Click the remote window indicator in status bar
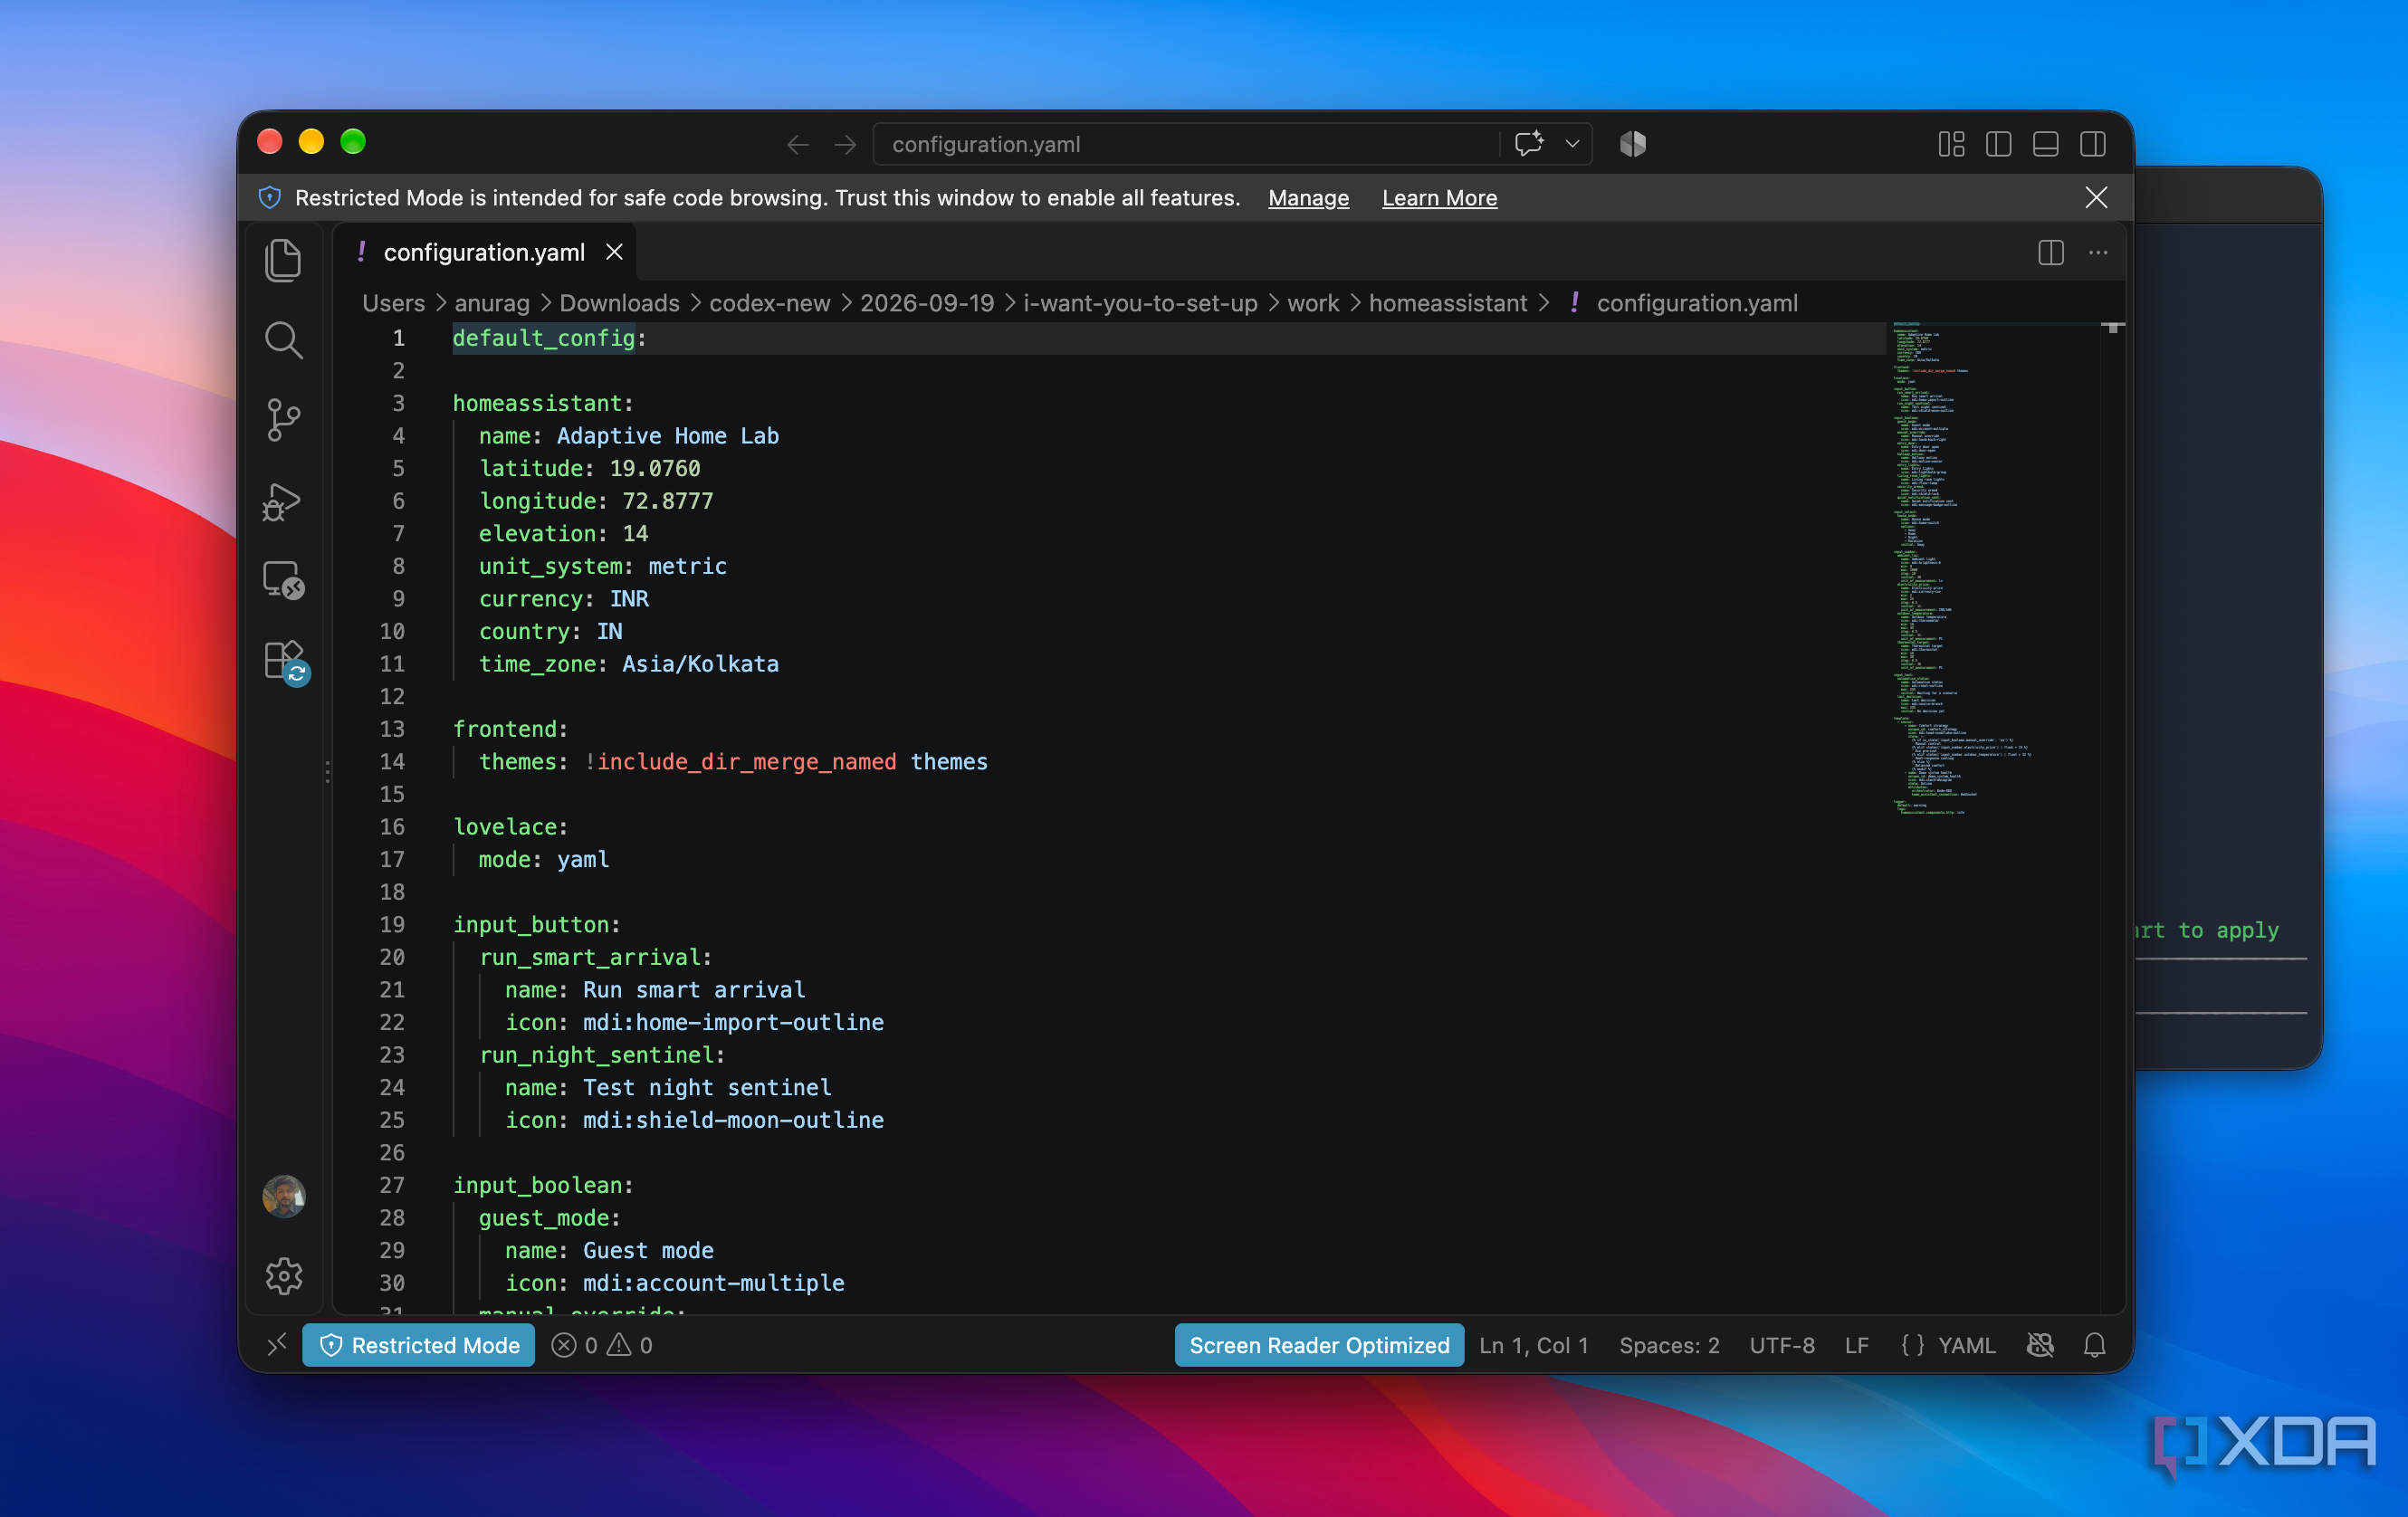This screenshot has height=1517, width=2408. click(277, 1344)
